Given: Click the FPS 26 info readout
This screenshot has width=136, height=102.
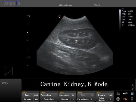Looking at the screenshot, I should (126, 14).
